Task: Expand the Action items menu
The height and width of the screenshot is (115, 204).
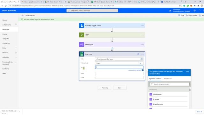Action: click(16, 25)
